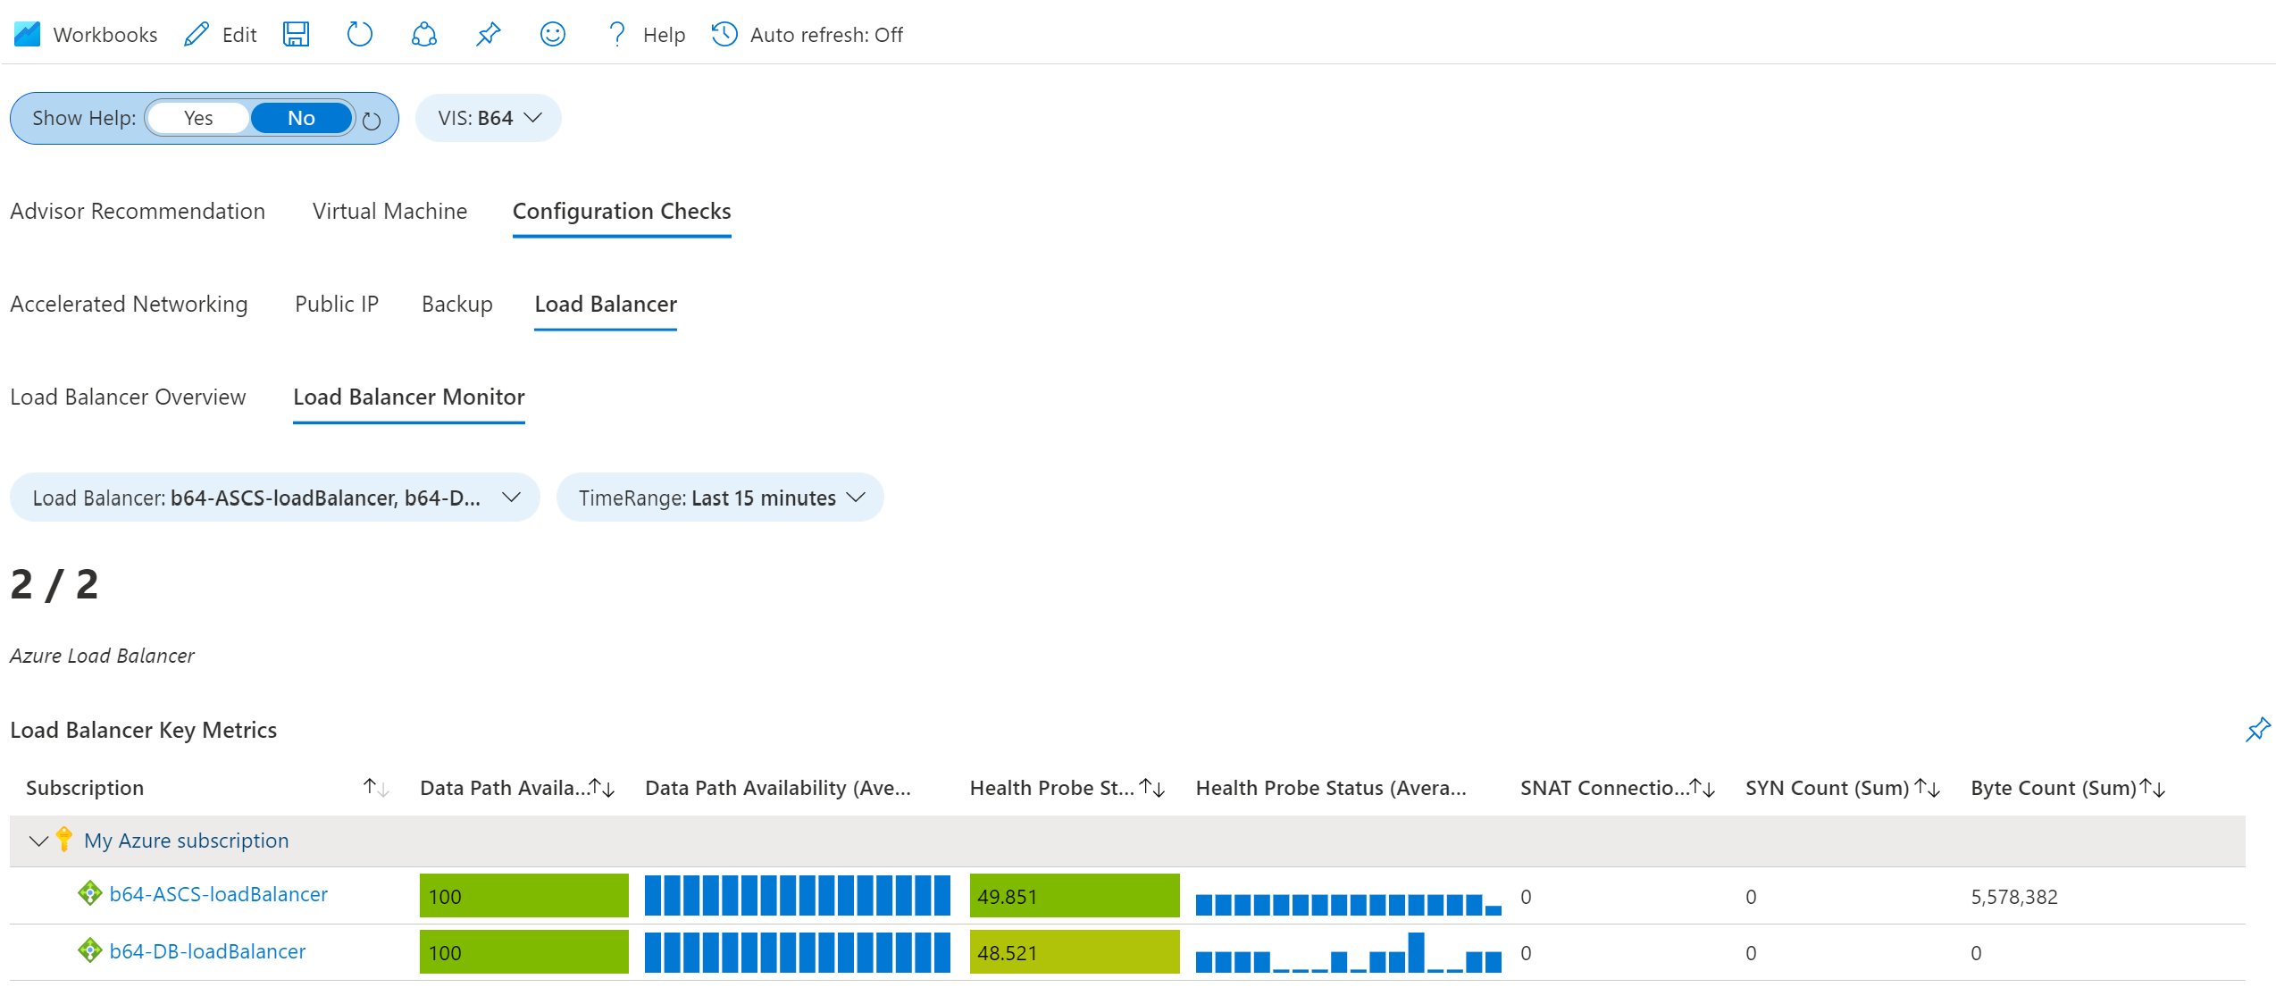Collapse the My Azure subscription group row
This screenshot has height=1004, width=2276.
tap(38, 841)
